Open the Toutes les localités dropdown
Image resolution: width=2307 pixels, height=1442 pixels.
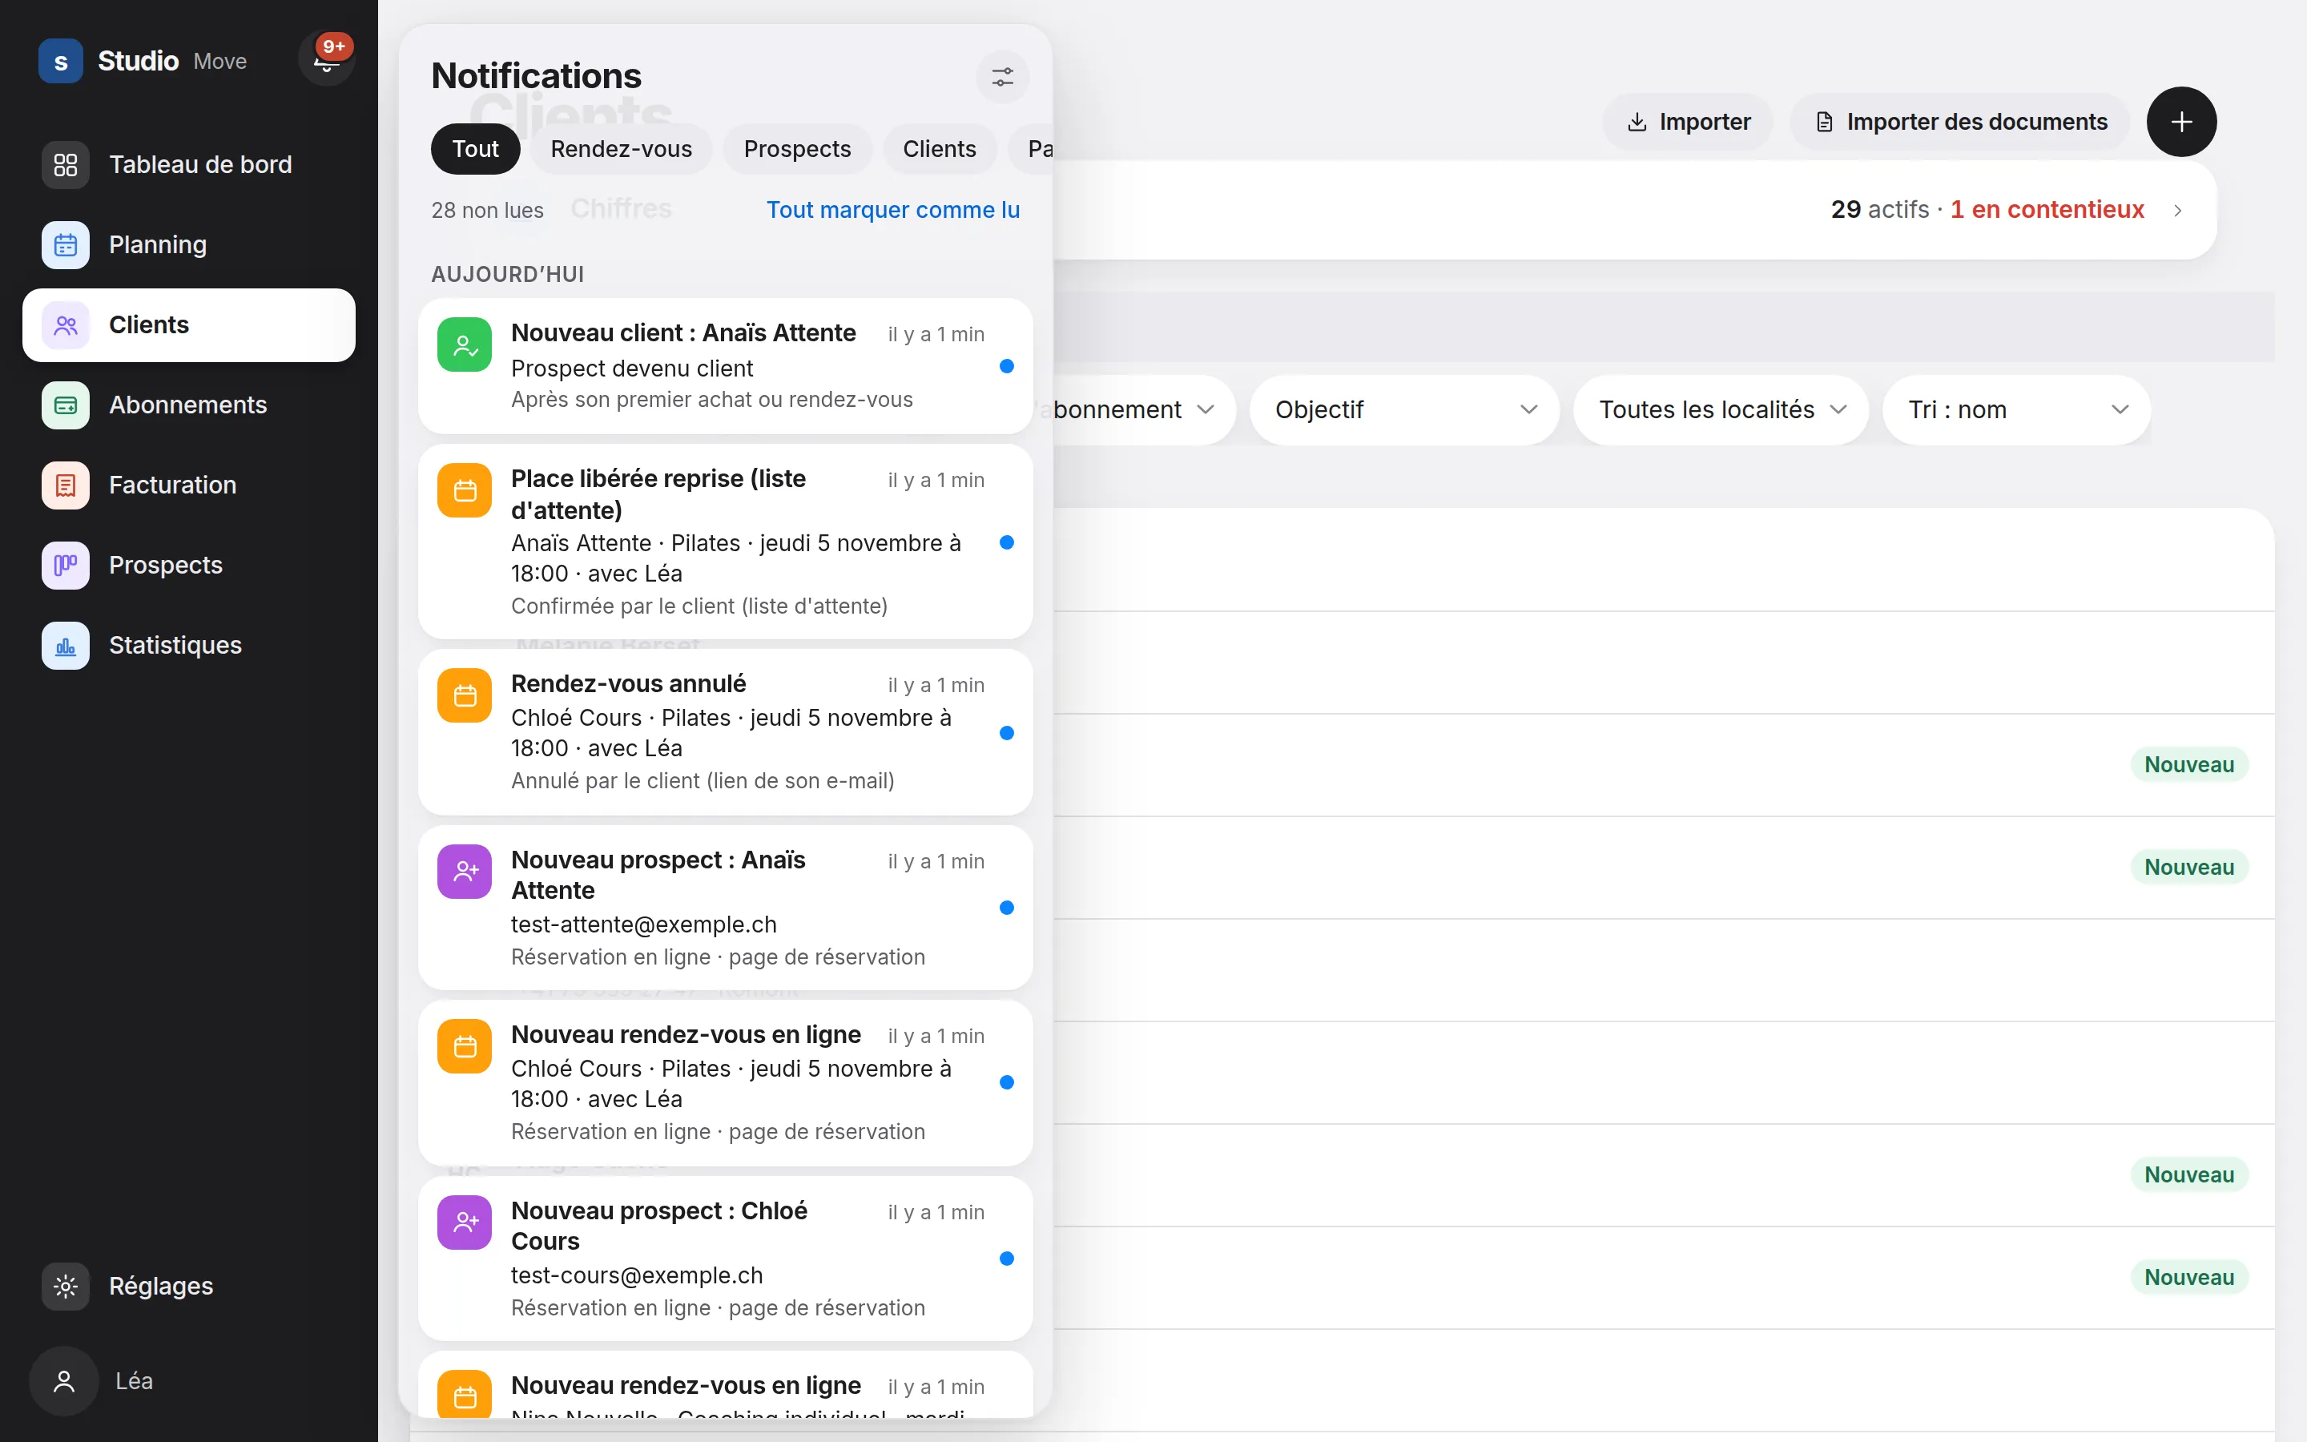1721,409
